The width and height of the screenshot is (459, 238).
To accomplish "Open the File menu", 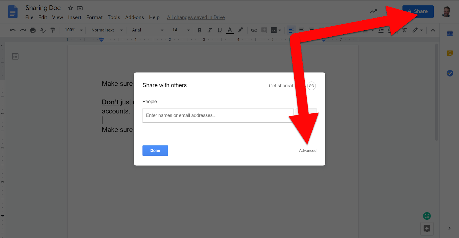I will coord(29,17).
